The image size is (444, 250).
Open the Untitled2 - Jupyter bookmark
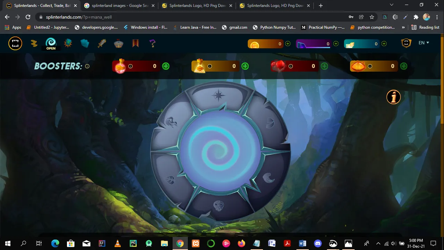tap(48, 27)
